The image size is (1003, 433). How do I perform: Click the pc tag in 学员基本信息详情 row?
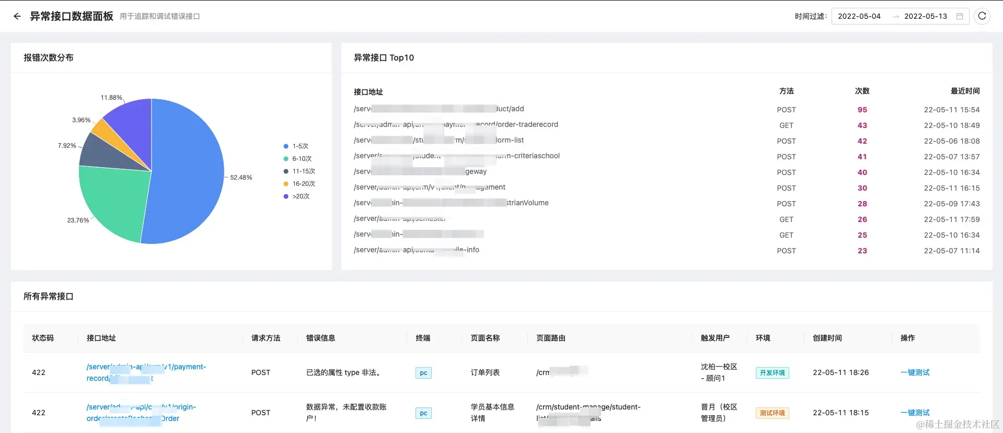click(x=423, y=413)
